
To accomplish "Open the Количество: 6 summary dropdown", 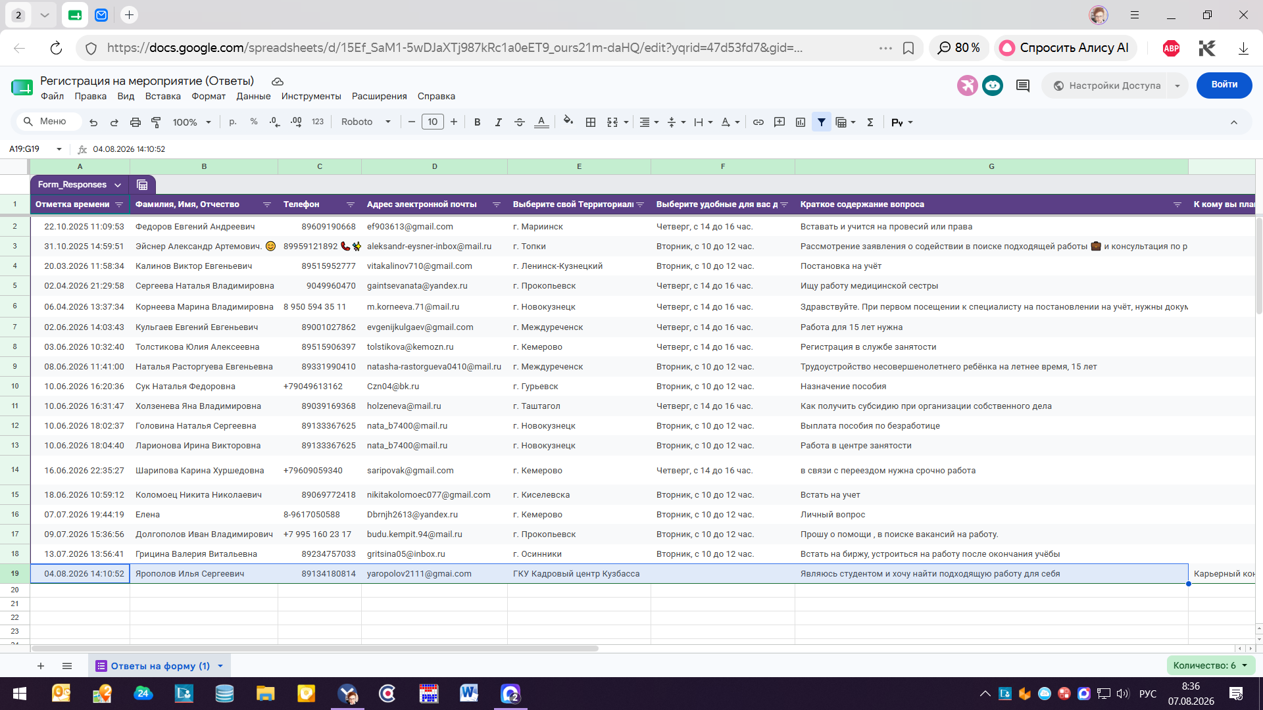I will click(x=1210, y=665).
